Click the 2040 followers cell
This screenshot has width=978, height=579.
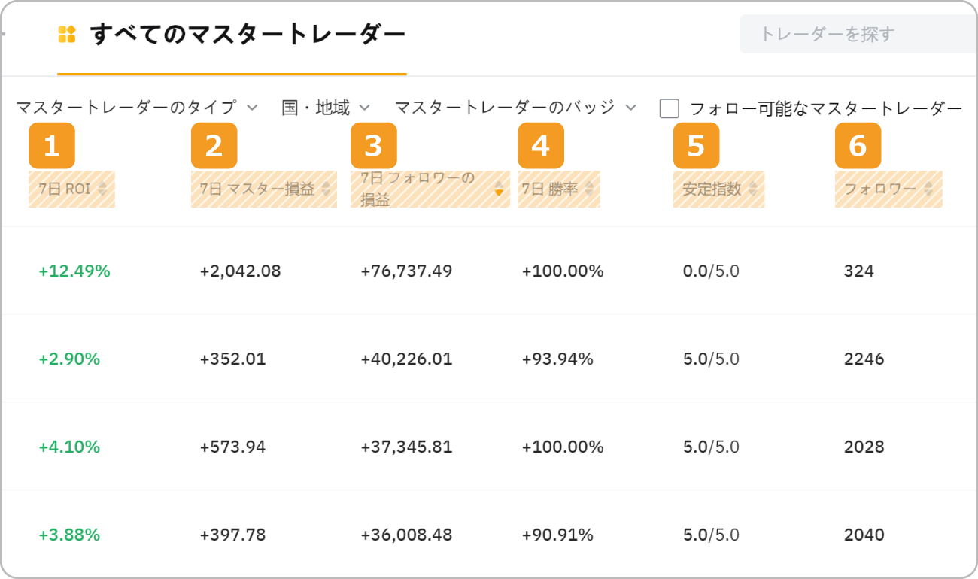pos(864,535)
